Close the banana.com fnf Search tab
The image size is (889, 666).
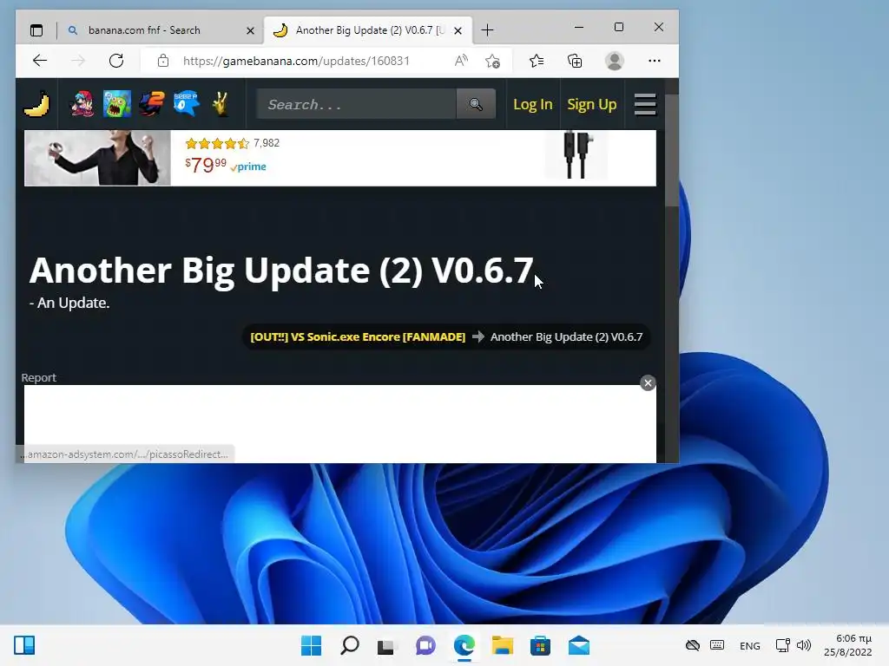250,30
